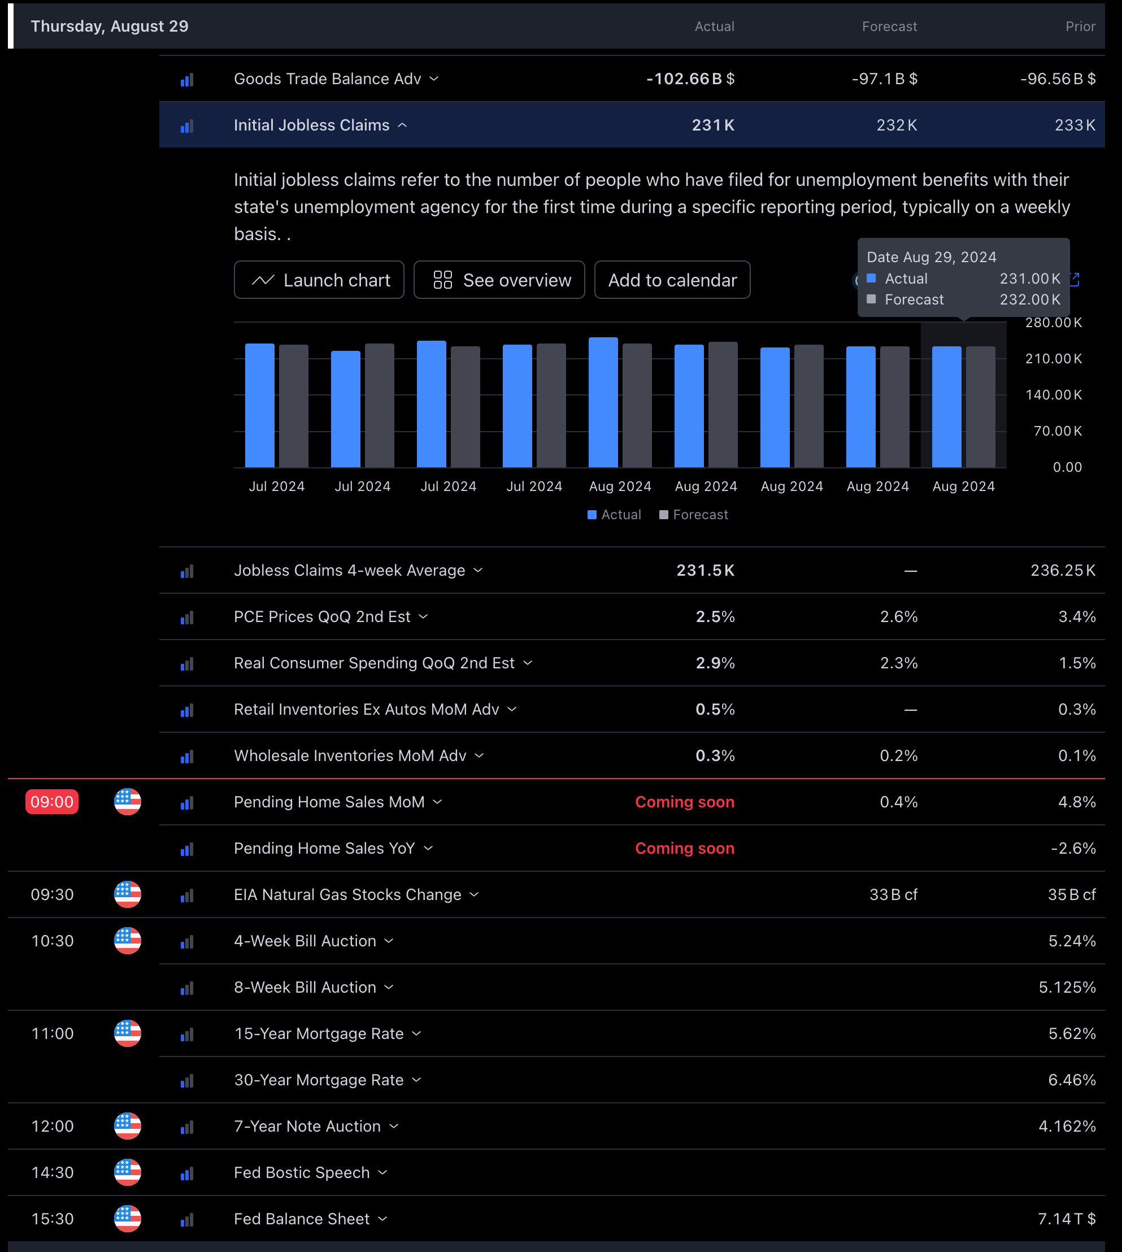1122x1252 pixels.
Task: Click importance bars icon beside Goods Trade Balance
Action: (187, 80)
